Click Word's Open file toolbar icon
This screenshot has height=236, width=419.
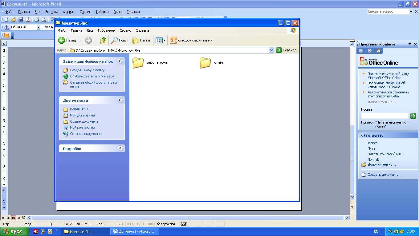coord(14,19)
